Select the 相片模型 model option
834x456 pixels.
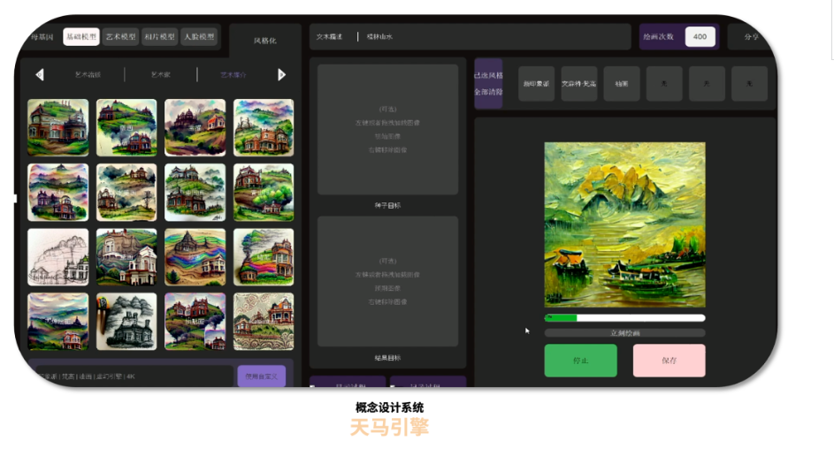pos(160,37)
